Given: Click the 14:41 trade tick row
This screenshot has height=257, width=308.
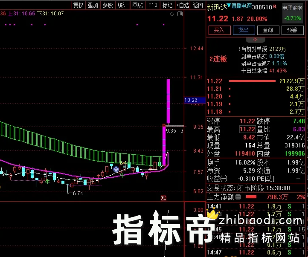Looking at the screenshot, I should pos(256,206).
